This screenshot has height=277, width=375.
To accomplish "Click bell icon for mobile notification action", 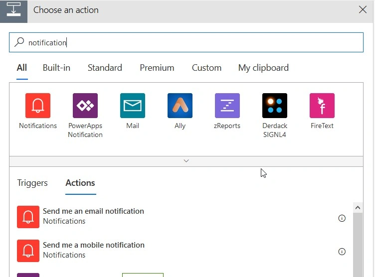I will (x=28, y=251).
